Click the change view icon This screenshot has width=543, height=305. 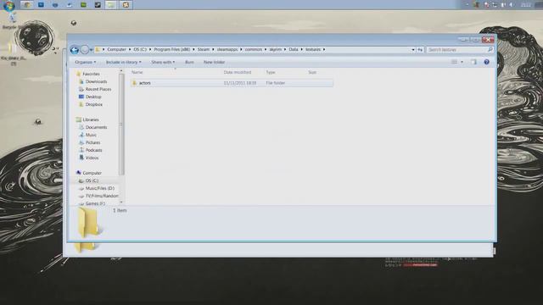pyautogui.click(x=455, y=62)
